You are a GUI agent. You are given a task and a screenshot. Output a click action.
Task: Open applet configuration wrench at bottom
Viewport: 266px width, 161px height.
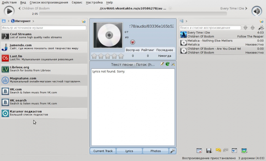173,151
